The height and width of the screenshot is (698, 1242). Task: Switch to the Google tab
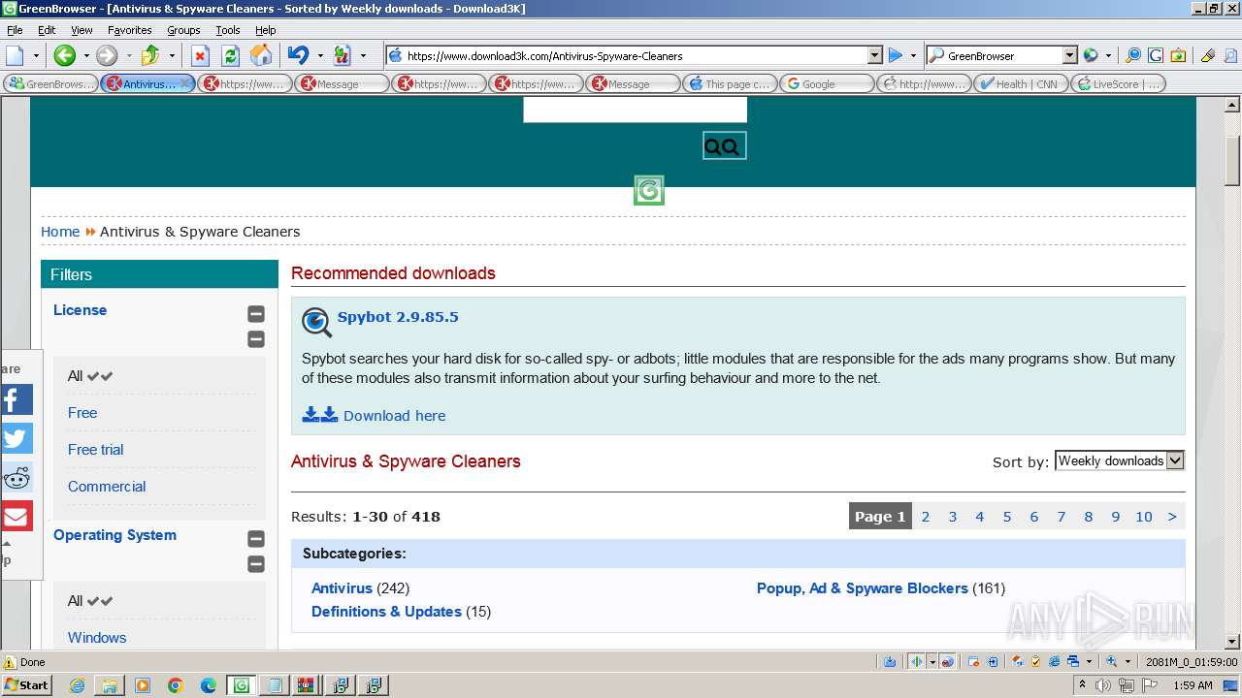(826, 84)
